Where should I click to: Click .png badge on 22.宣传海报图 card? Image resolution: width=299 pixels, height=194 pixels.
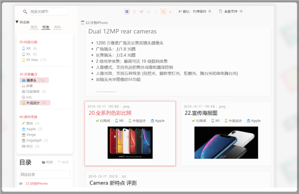[x=222, y=107]
